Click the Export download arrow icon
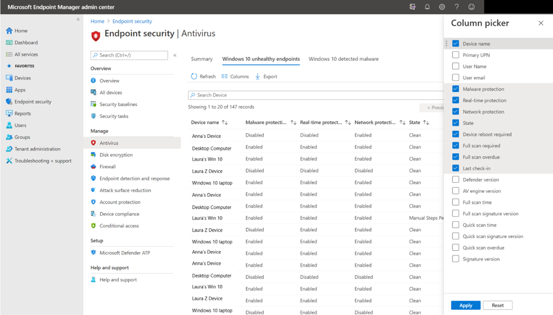The image size is (553, 315). click(x=257, y=76)
